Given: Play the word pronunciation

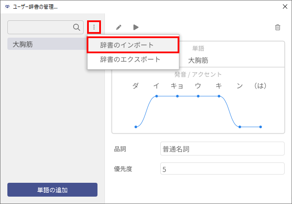Looking at the screenshot, I should (136, 27).
